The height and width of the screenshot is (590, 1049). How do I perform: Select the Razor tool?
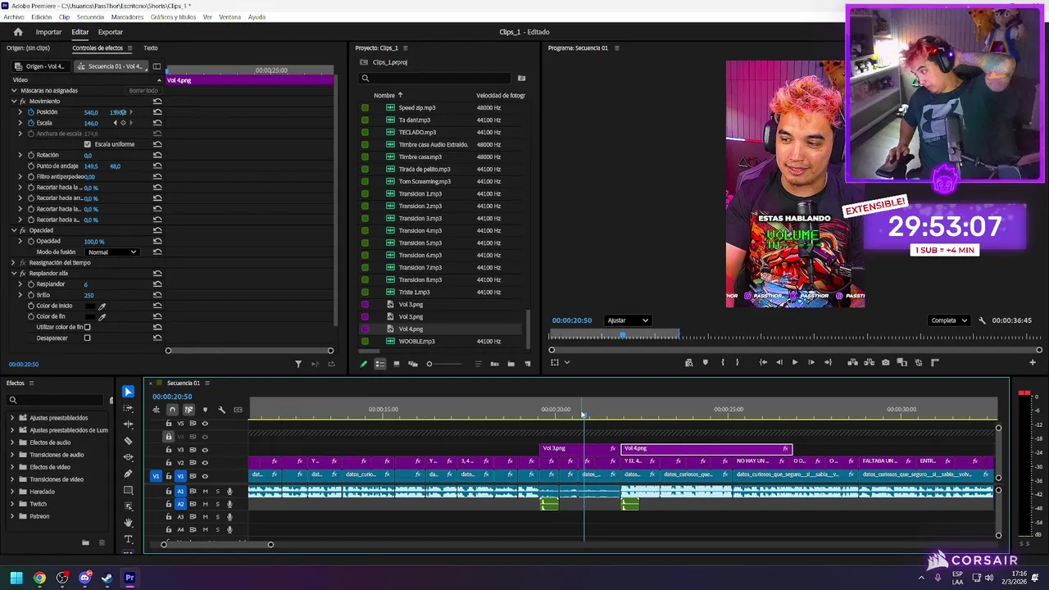coord(128,441)
